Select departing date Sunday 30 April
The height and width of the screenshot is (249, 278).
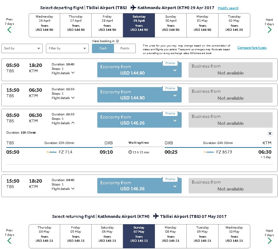[x=171, y=25]
